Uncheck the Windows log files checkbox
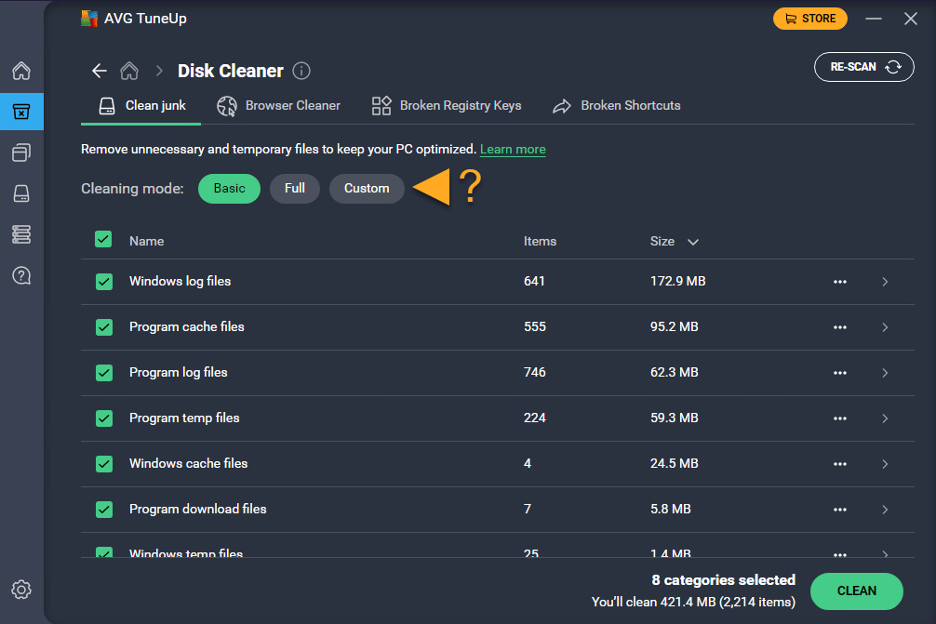The height and width of the screenshot is (624, 936). pyautogui.click(x=104, y=282)
